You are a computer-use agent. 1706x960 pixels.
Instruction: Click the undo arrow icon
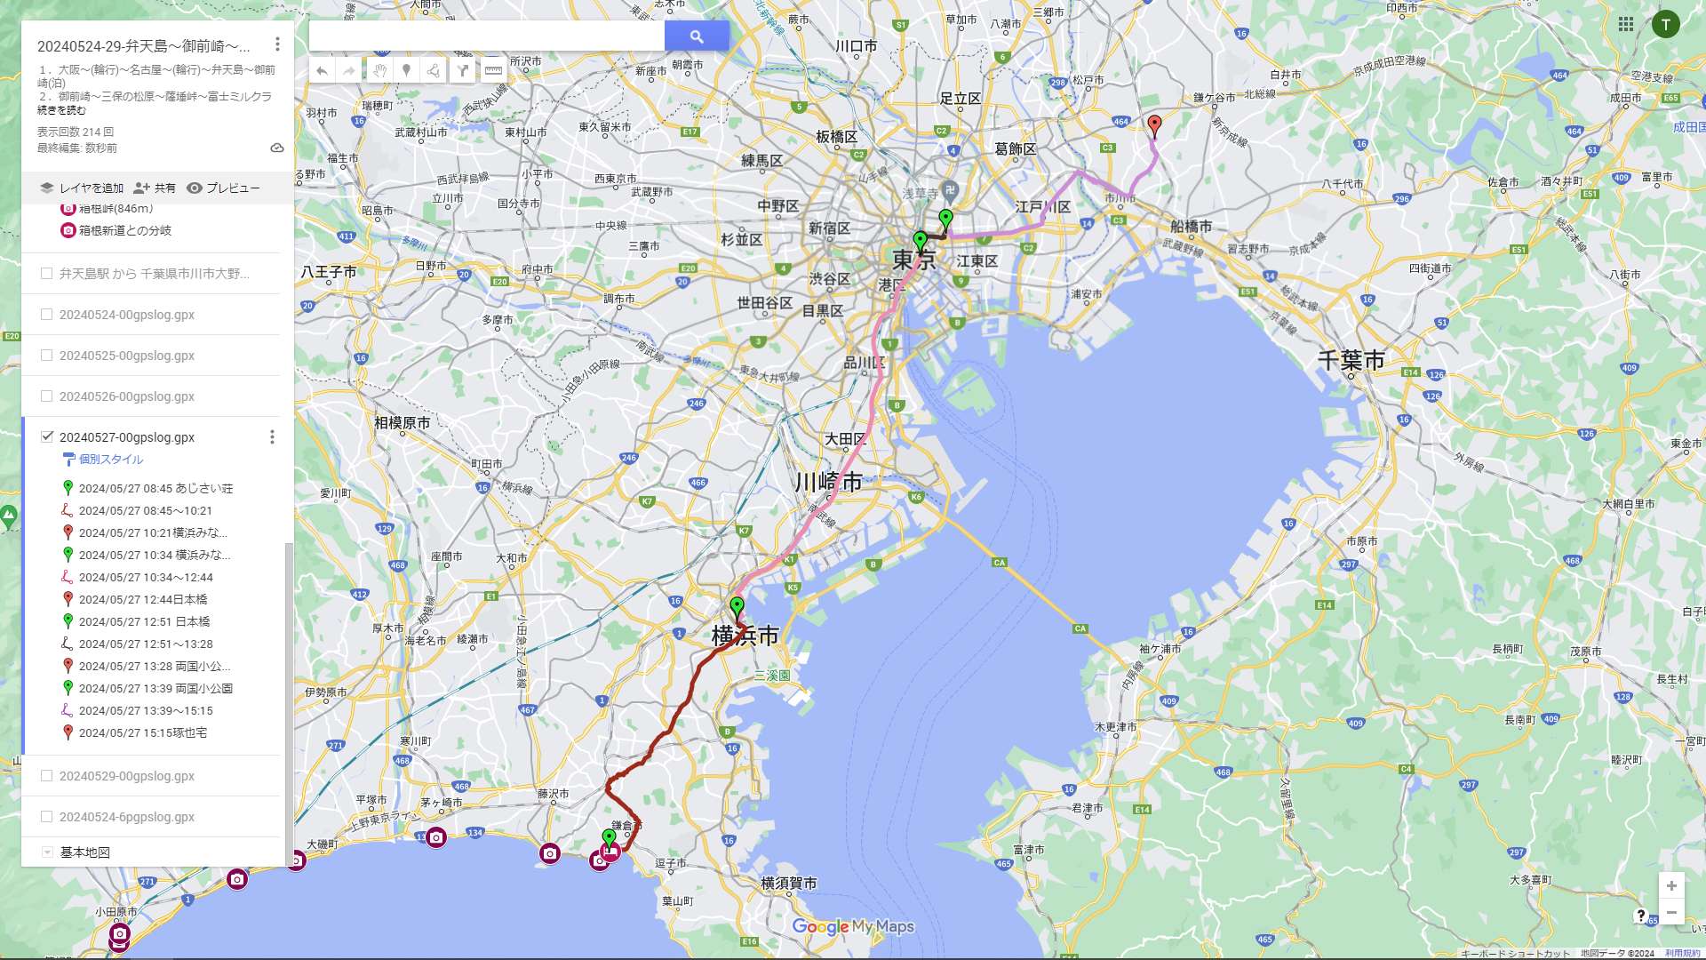(322, 70)
